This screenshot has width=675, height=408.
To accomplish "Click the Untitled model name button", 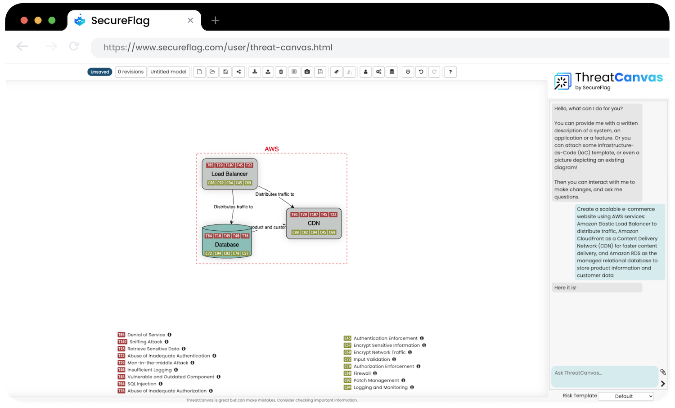I will (x=168, y=72).
